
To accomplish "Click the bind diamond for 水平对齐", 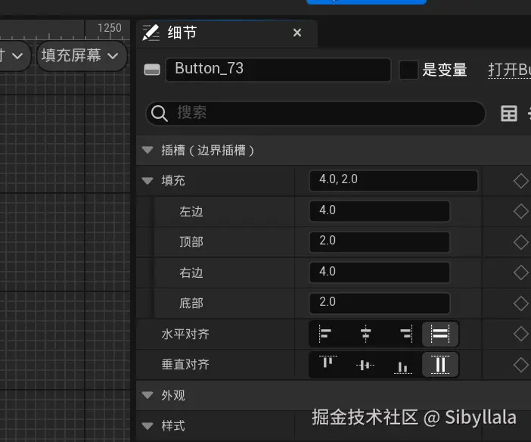I will click(x=520, y=334).
